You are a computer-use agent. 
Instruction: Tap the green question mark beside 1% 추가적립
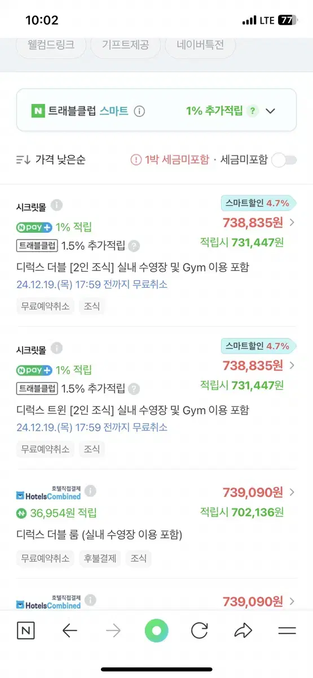pyautogui.click(x=252, y=111)
